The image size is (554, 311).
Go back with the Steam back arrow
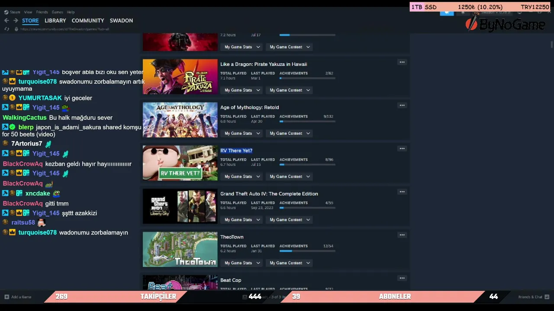6,20
